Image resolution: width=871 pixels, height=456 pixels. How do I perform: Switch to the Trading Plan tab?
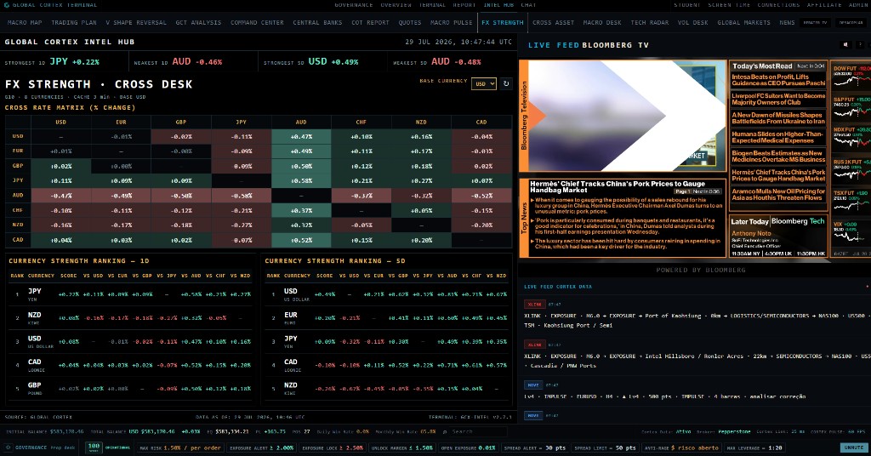74,23
